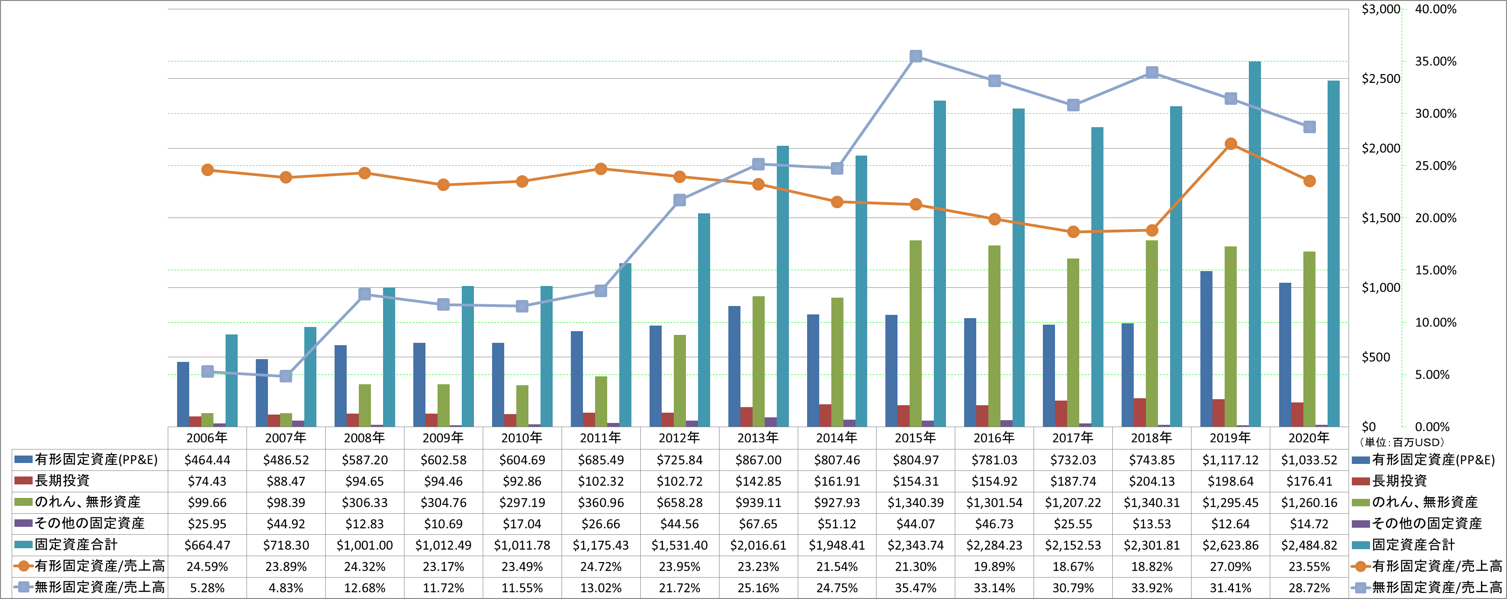The width and height of the screenshot is (1507, 599).
Task: Select 長期投資 label in table row header
Action: (x=62, y=481)
